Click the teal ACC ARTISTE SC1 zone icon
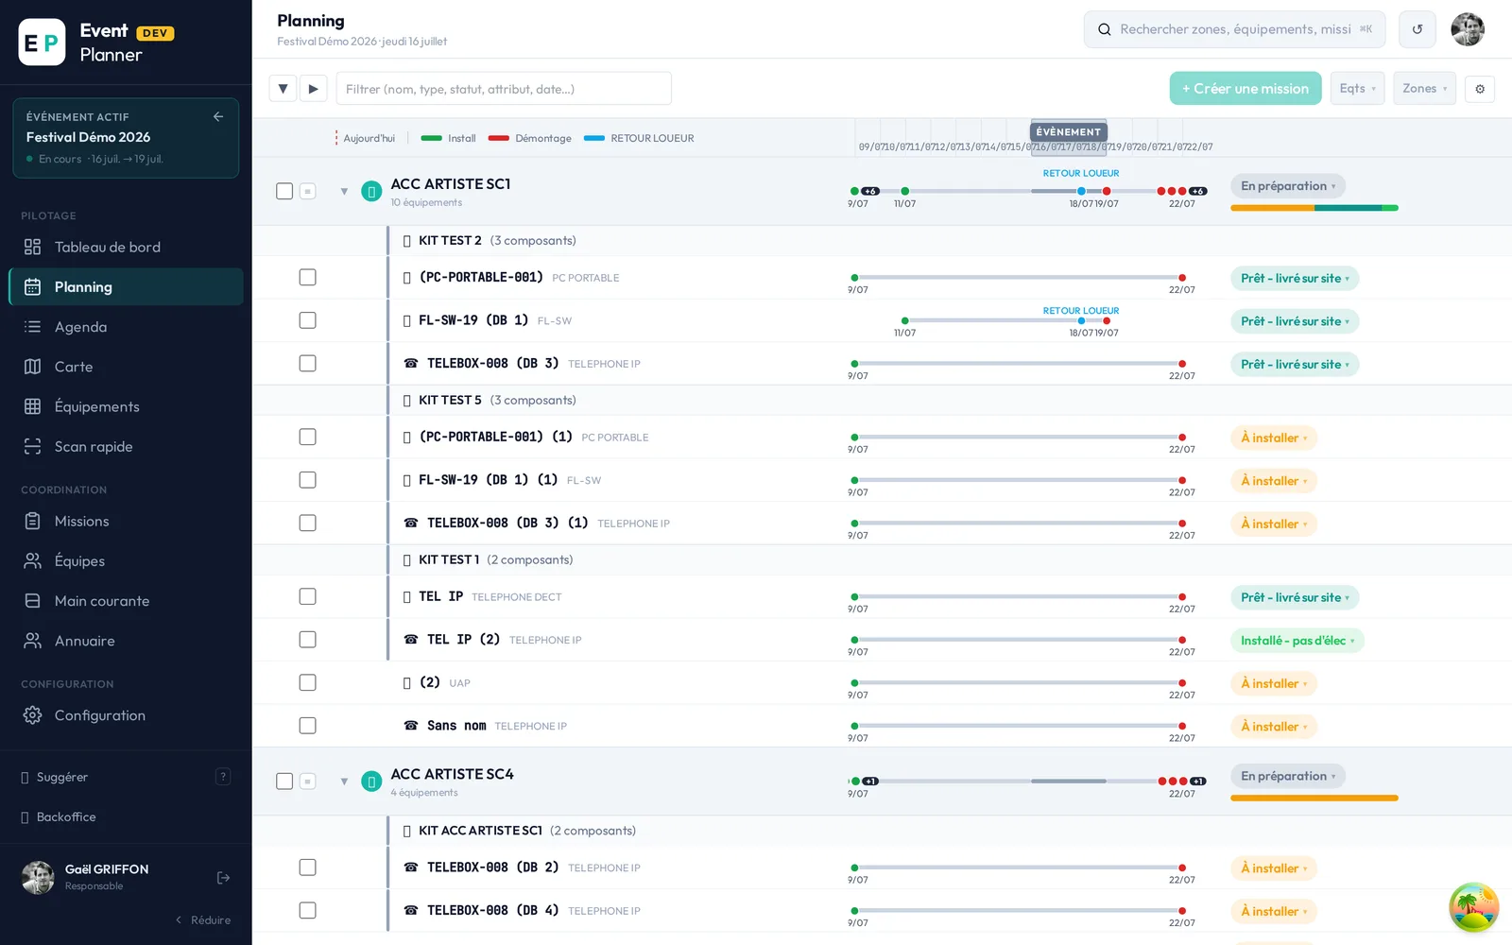 coord(371,191)
